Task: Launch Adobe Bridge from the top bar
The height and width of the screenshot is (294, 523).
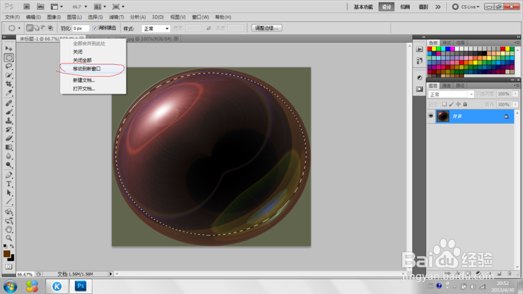Action: pos(27,7)
